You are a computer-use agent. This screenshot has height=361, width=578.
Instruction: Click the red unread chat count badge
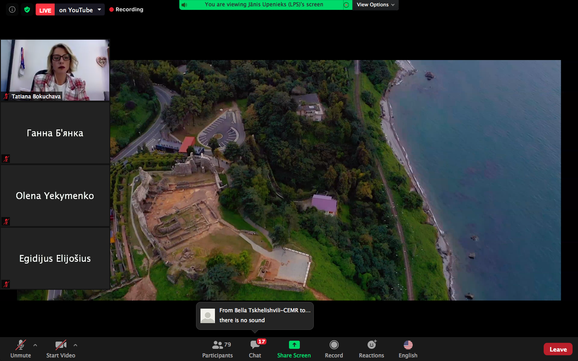pos(261,342)
